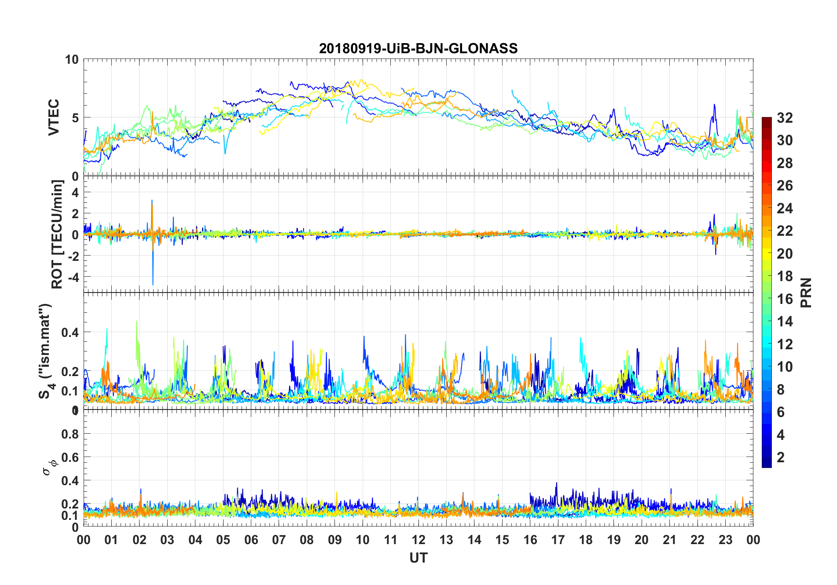Click UT axis tick label "01"
This screenshot has width=837, height=585.
point(111,540)
